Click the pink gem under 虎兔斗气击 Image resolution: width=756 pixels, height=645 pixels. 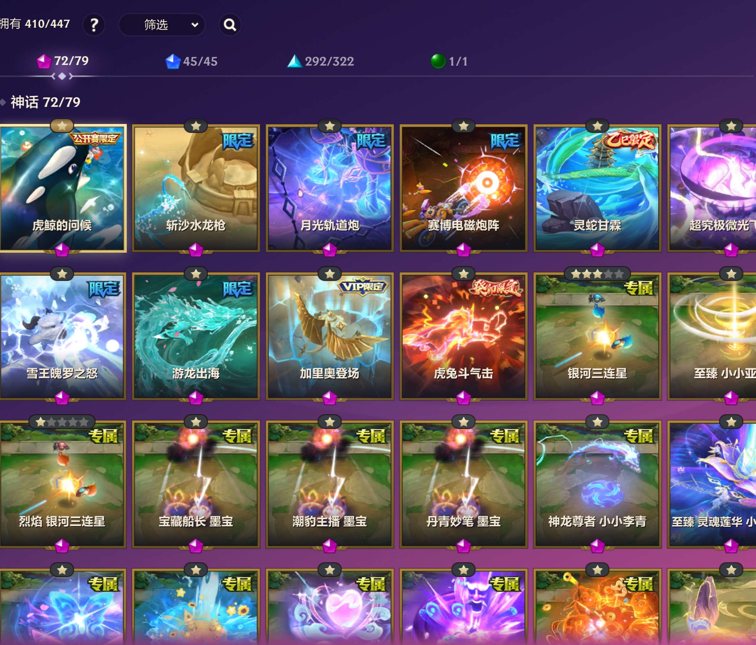pos(463,398)
